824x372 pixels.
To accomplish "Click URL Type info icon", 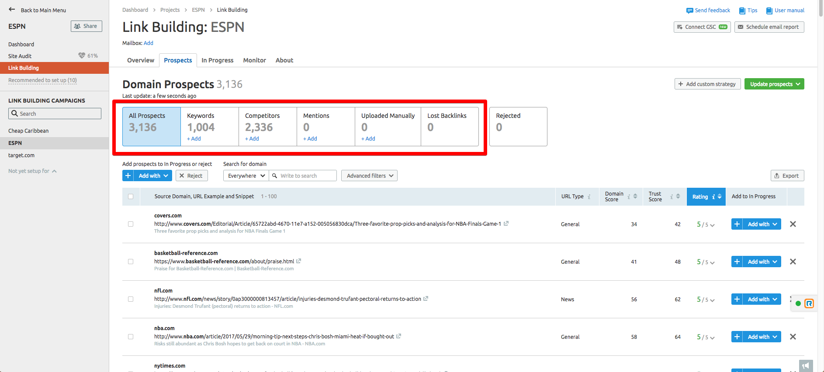I will point(589,197).
